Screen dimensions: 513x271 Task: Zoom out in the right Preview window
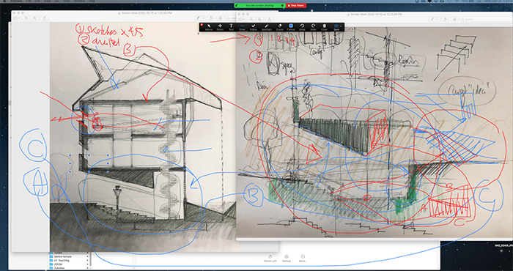coord(251,20)
